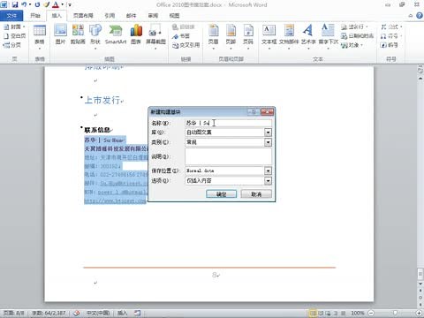Click the Description (说明) text area in the dialog
This screenshot has height=318, width=424.
click(x=228, y=156)
